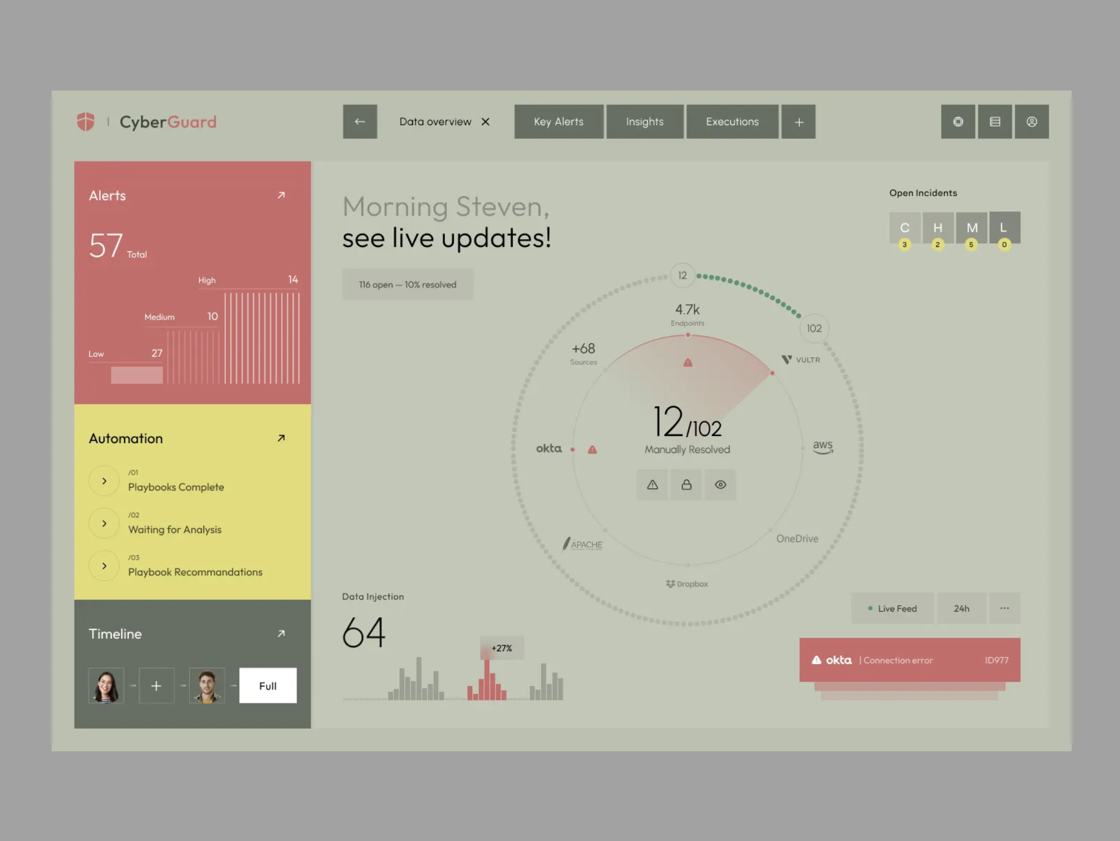Viewport: 1120px width, 841px height.
Task: Click the Full timeline button
Action: click(x=267, y=686)
